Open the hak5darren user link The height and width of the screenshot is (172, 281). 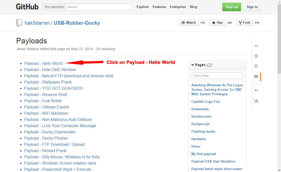tap(37, 23)
